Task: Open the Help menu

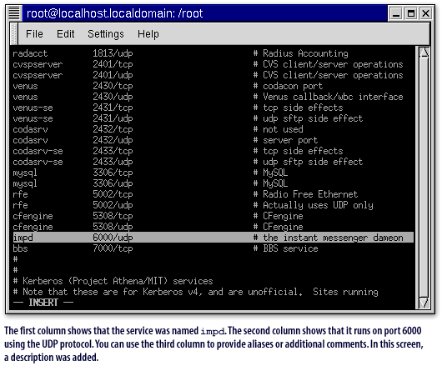Action: (148, 34)
